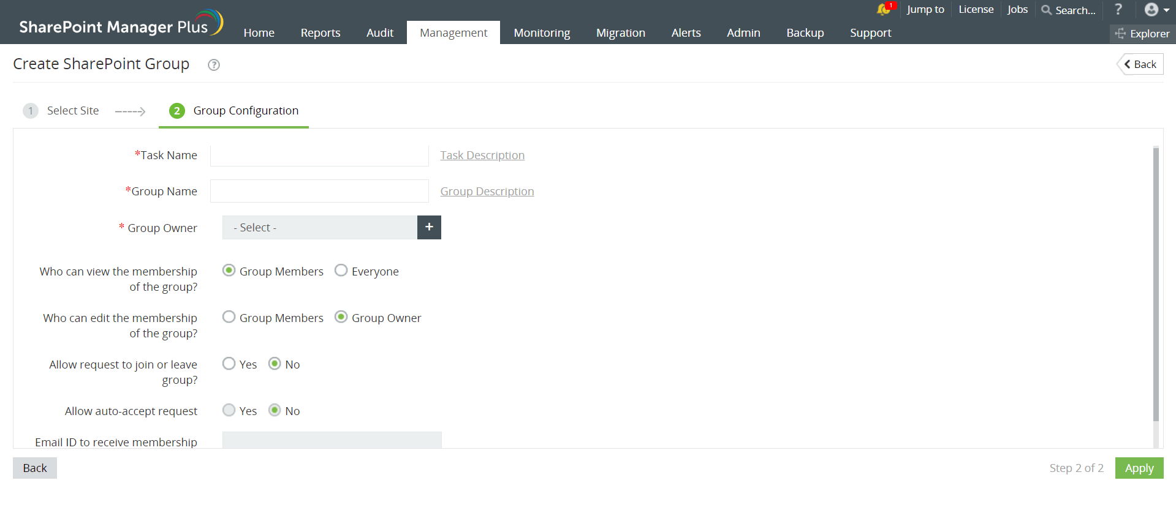Click the header Search field
This screenshot has height=513, width=1176.
click(1075, 10)
